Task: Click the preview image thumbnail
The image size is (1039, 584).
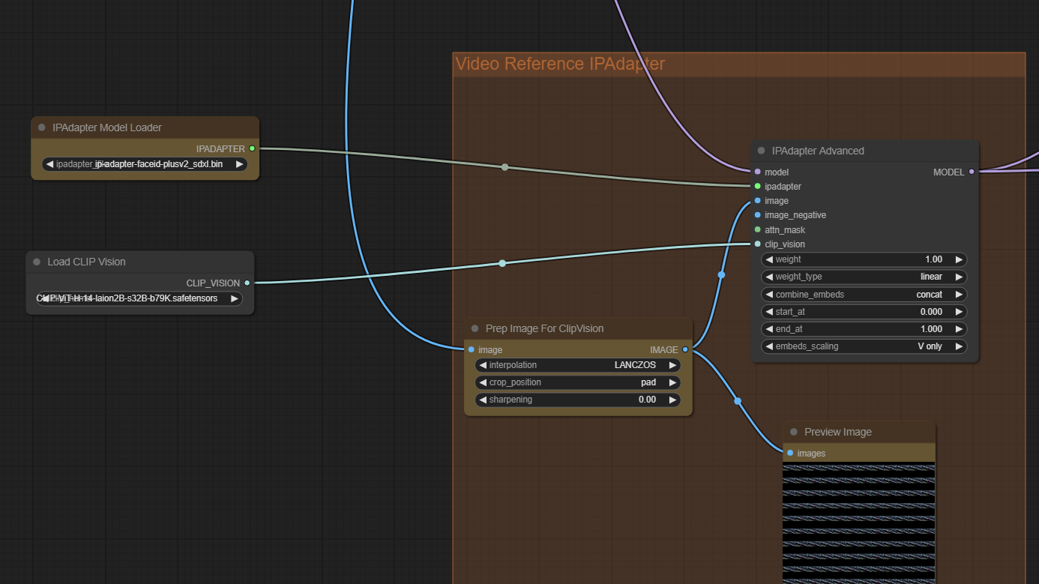Action: [x=859, y=523]
